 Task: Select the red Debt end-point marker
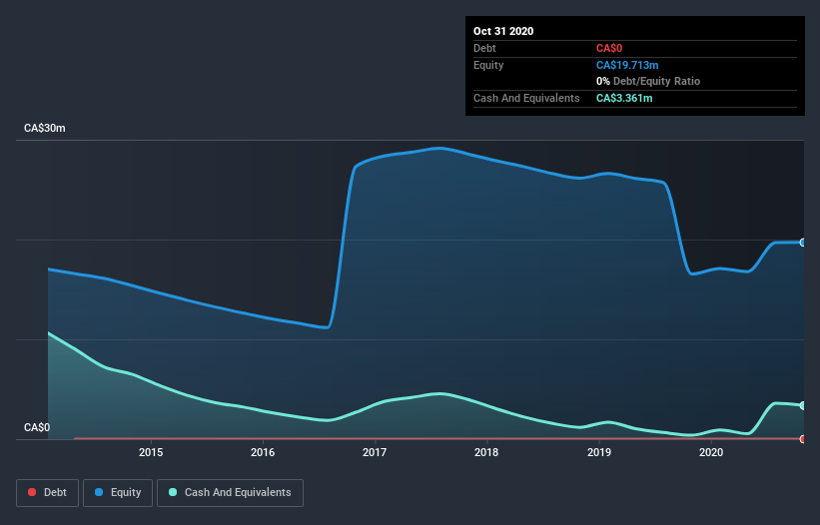click(803, 439)
